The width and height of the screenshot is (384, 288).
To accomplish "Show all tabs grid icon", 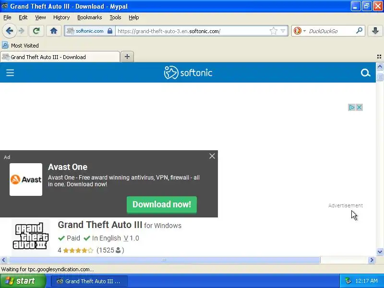I will (379, 57).
